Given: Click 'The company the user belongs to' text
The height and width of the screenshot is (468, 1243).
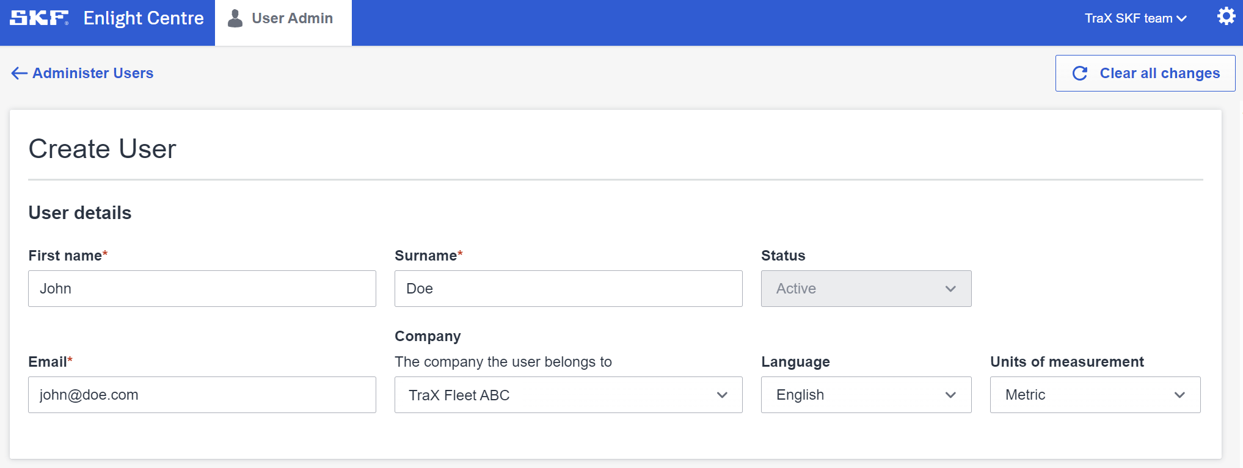Looking at the screenshot, I should 503,362.
